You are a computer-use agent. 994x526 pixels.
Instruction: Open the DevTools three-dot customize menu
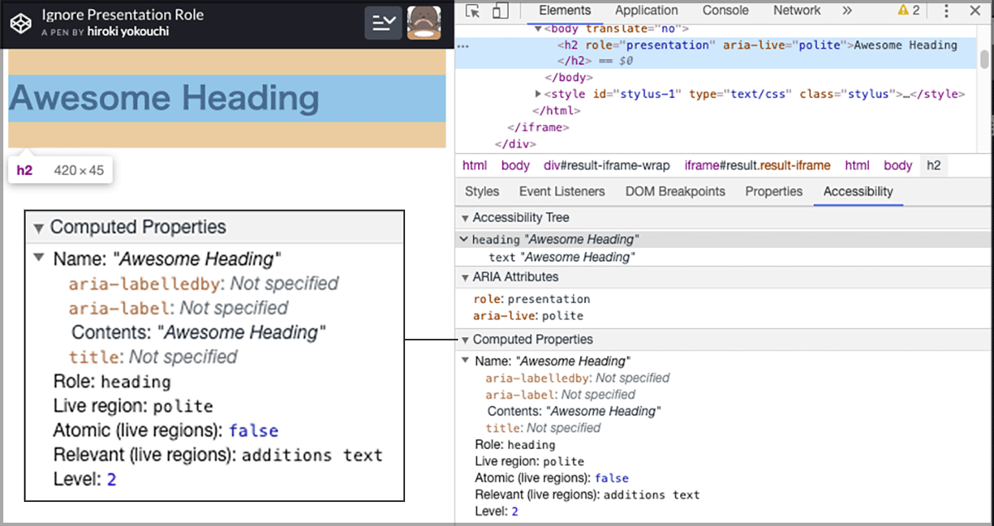[947, 10]
